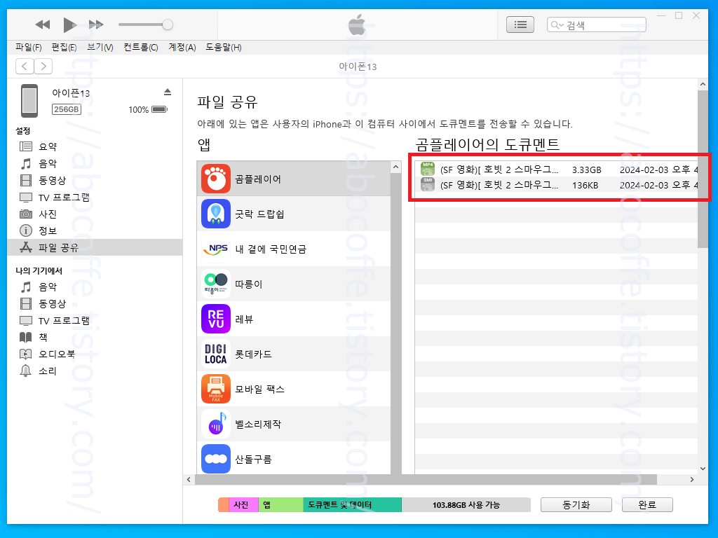Screen dimensions: 718x538
Task: Select the DIGI LOCA 롯데카드 app icon
Action: (x=216, y=354)
